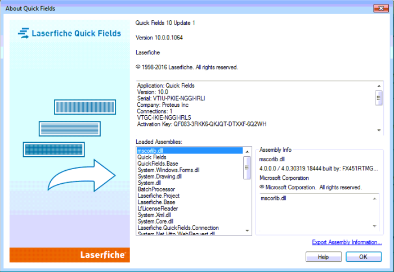Click the large arrow graphic
394x272 pixels.
[82, 175]
